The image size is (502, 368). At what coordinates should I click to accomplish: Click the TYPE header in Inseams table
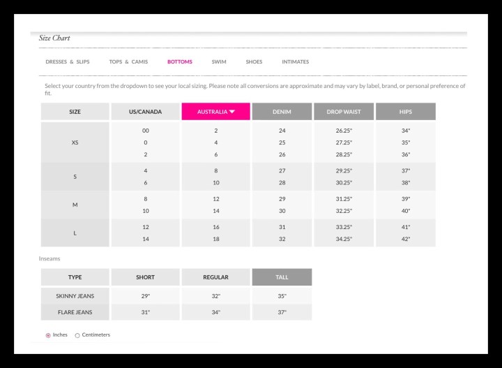pos(75,277)
